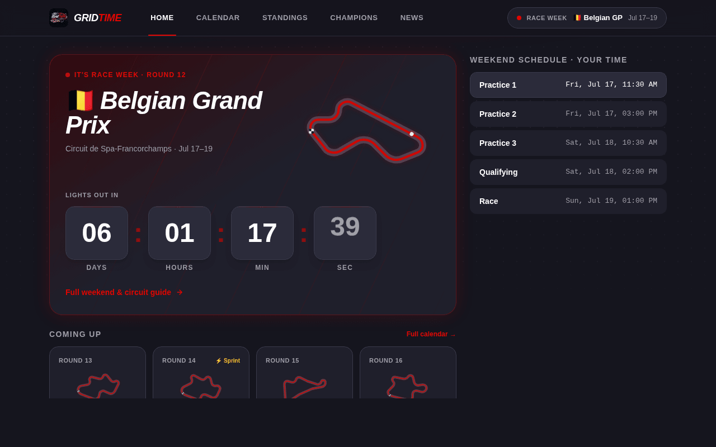Click the red Race Week status dot
The width and height of the screenshot is (716, 447).
pyautogui.click(x=519, y=18)
